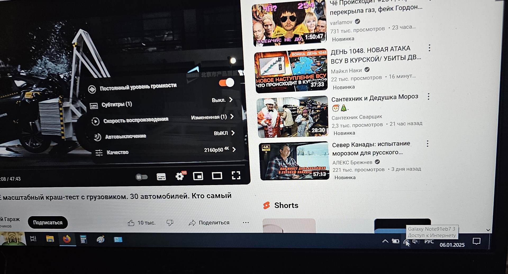Image resolution: width=508 pixels, height=274 pixels.
Task: Open the Windows notification center
Action: pyautogui.click(x=477, y=241)
